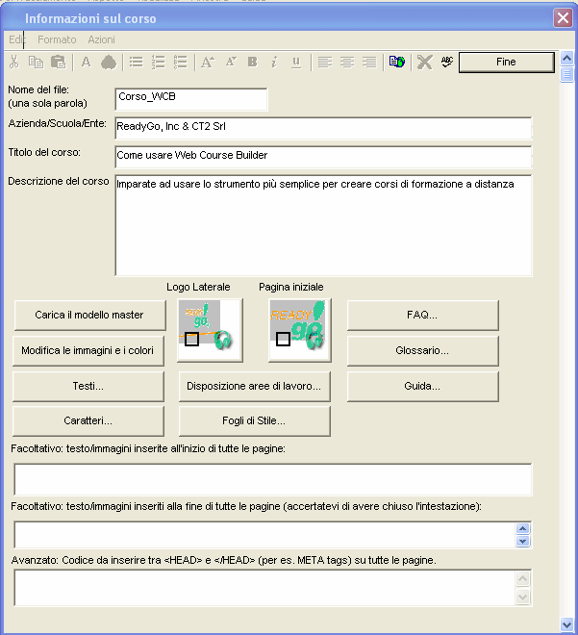Image resolution: width=578 pixels, height=635 pixels.
Task: Click footer field scroll up arrow
Action: (x=522, y=528)
